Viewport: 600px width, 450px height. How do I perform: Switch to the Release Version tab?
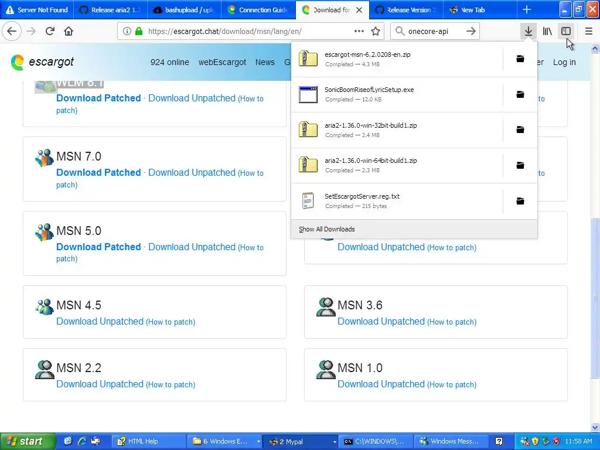[407, 10]
